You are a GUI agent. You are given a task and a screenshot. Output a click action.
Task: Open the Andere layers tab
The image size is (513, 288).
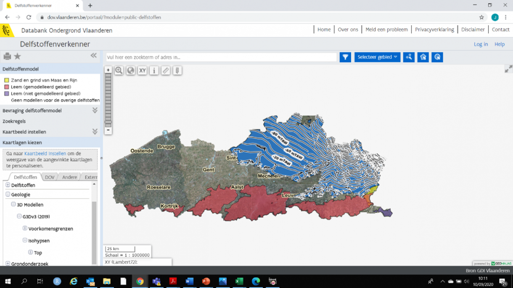69,177
